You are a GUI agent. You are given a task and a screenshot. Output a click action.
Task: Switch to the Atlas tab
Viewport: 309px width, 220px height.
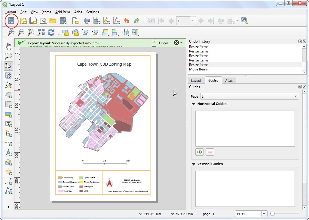(x=229, y=80)
